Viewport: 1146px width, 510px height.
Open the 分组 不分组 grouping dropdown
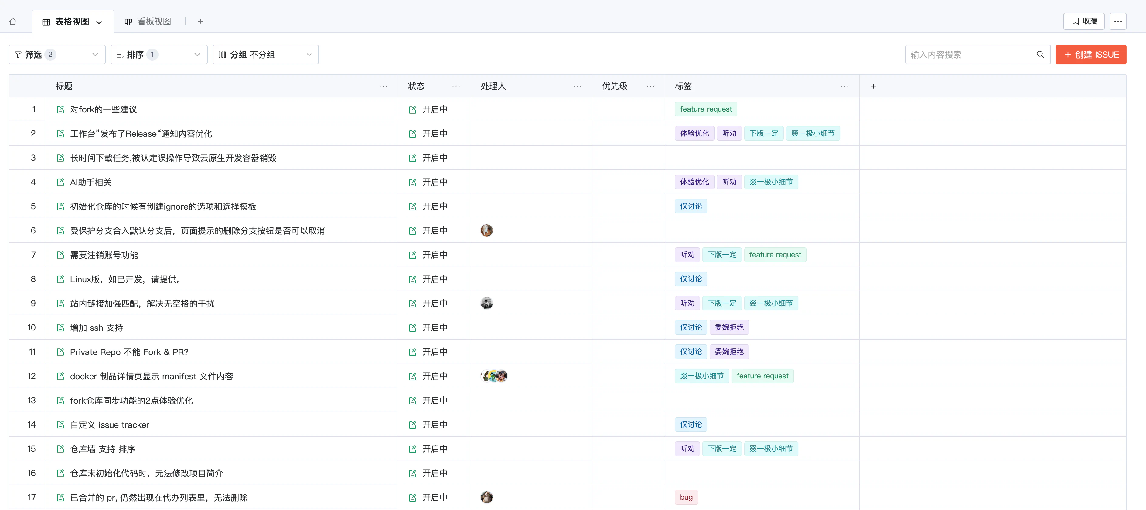(x=265, y=55)
